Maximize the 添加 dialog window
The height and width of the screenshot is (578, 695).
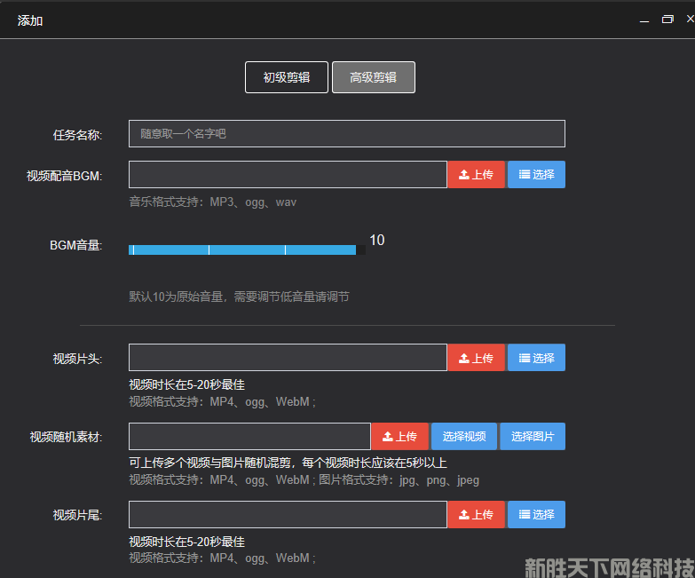click(667, 20)
